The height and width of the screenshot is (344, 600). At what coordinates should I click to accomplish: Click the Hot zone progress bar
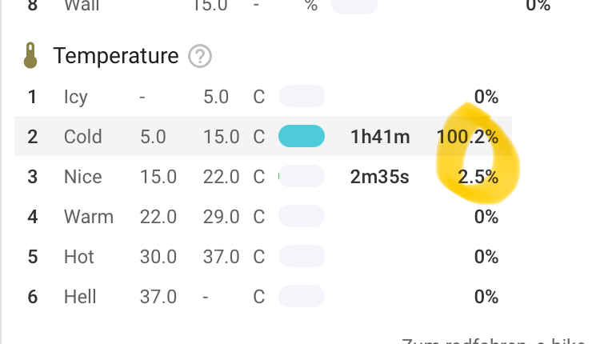tap(301, 257)
